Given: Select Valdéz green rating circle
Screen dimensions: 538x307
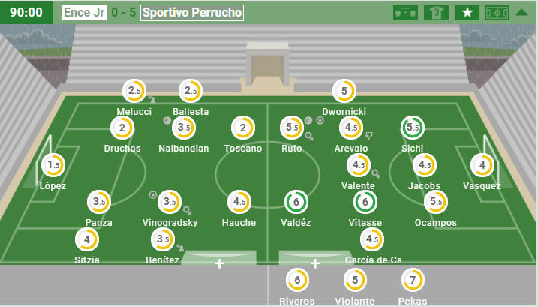Looking at the screenshot, I should (296, 202).
